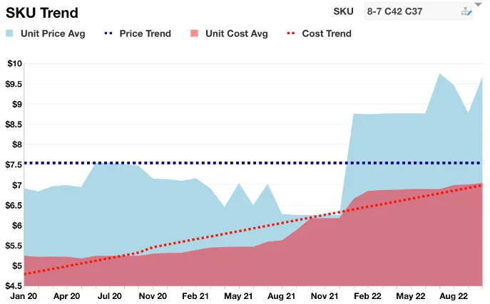Image resolution: width=490 pixels, height=304 pixels.
Task: Click the Cost Trend legend label
Action: [327, 33]
